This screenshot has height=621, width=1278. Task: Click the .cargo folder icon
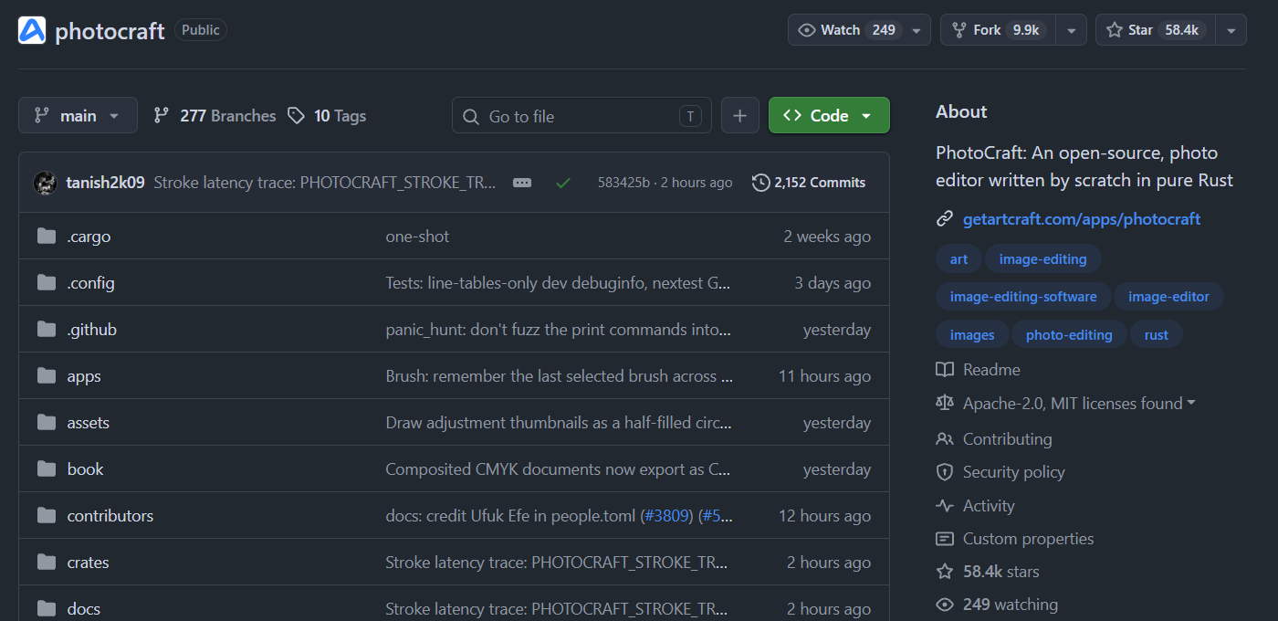point(47,237)
